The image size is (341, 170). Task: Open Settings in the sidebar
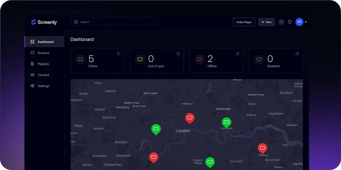click(44, 86)
